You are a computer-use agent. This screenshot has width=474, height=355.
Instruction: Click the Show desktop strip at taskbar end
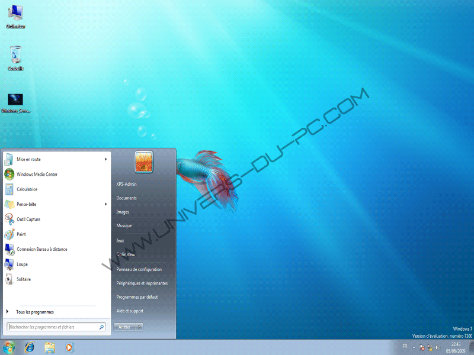click(x=471, y=347)
